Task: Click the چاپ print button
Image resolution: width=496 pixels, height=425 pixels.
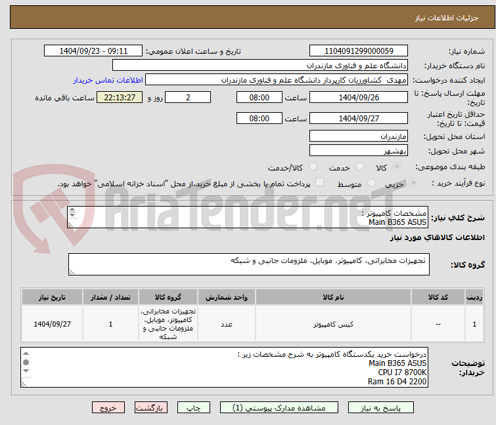Action: click(x=193, y=407)
